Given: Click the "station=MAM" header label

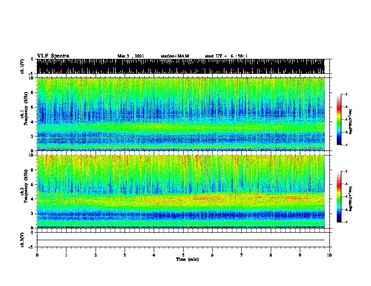Looking at the screenshot, I should 175,56.
